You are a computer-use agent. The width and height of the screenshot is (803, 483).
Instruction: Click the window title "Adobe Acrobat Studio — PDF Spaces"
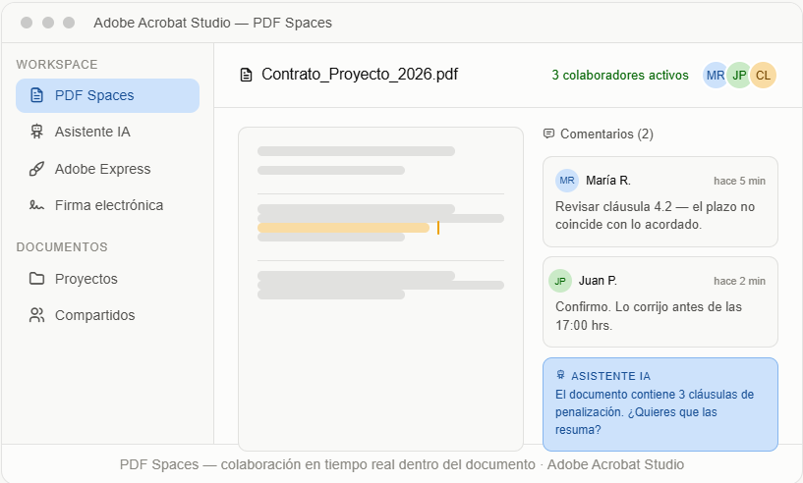[x=212, y=23]
